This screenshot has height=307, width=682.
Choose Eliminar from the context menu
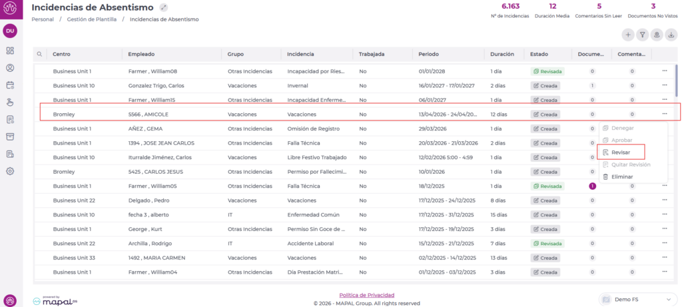click(621, 176)
